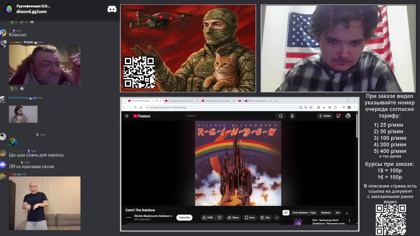
Task: Click the 351K subscribers text
Action: click(x=142, y=219)
